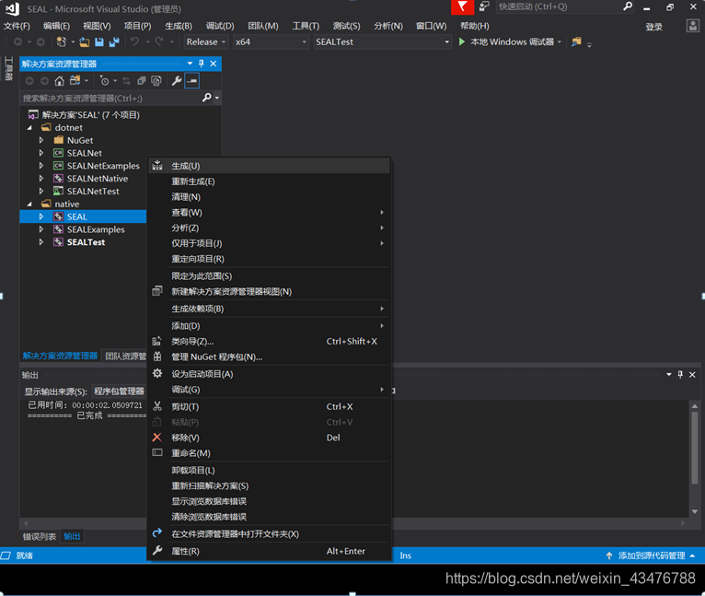Choose 设为启动项目(A) menu entry
The width and height of the screenshot is (705, 596).
coord(269,374)
